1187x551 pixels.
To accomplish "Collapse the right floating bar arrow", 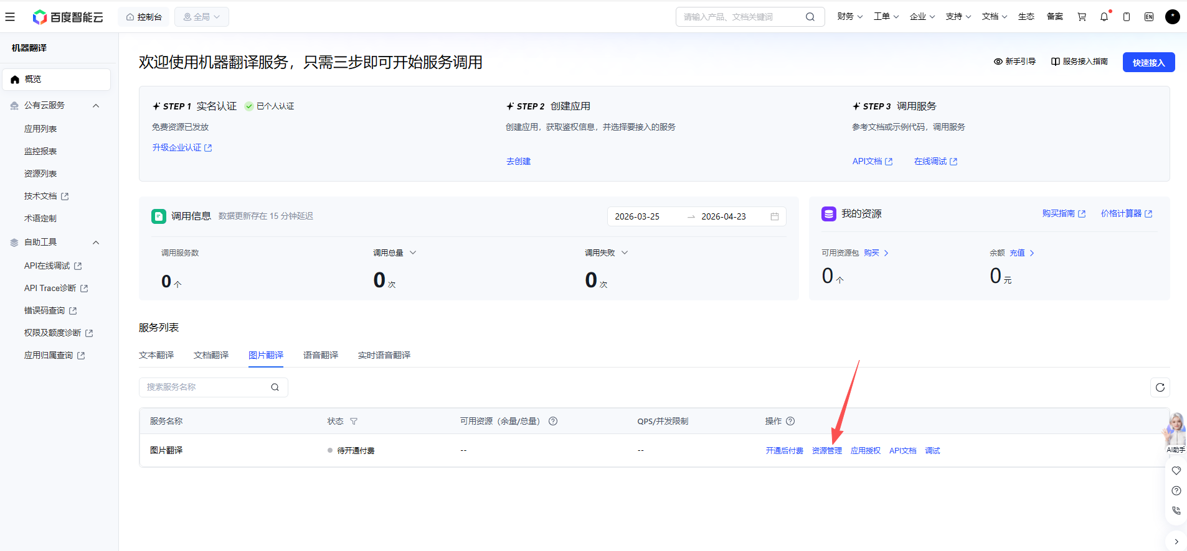I will point(1176,542).
